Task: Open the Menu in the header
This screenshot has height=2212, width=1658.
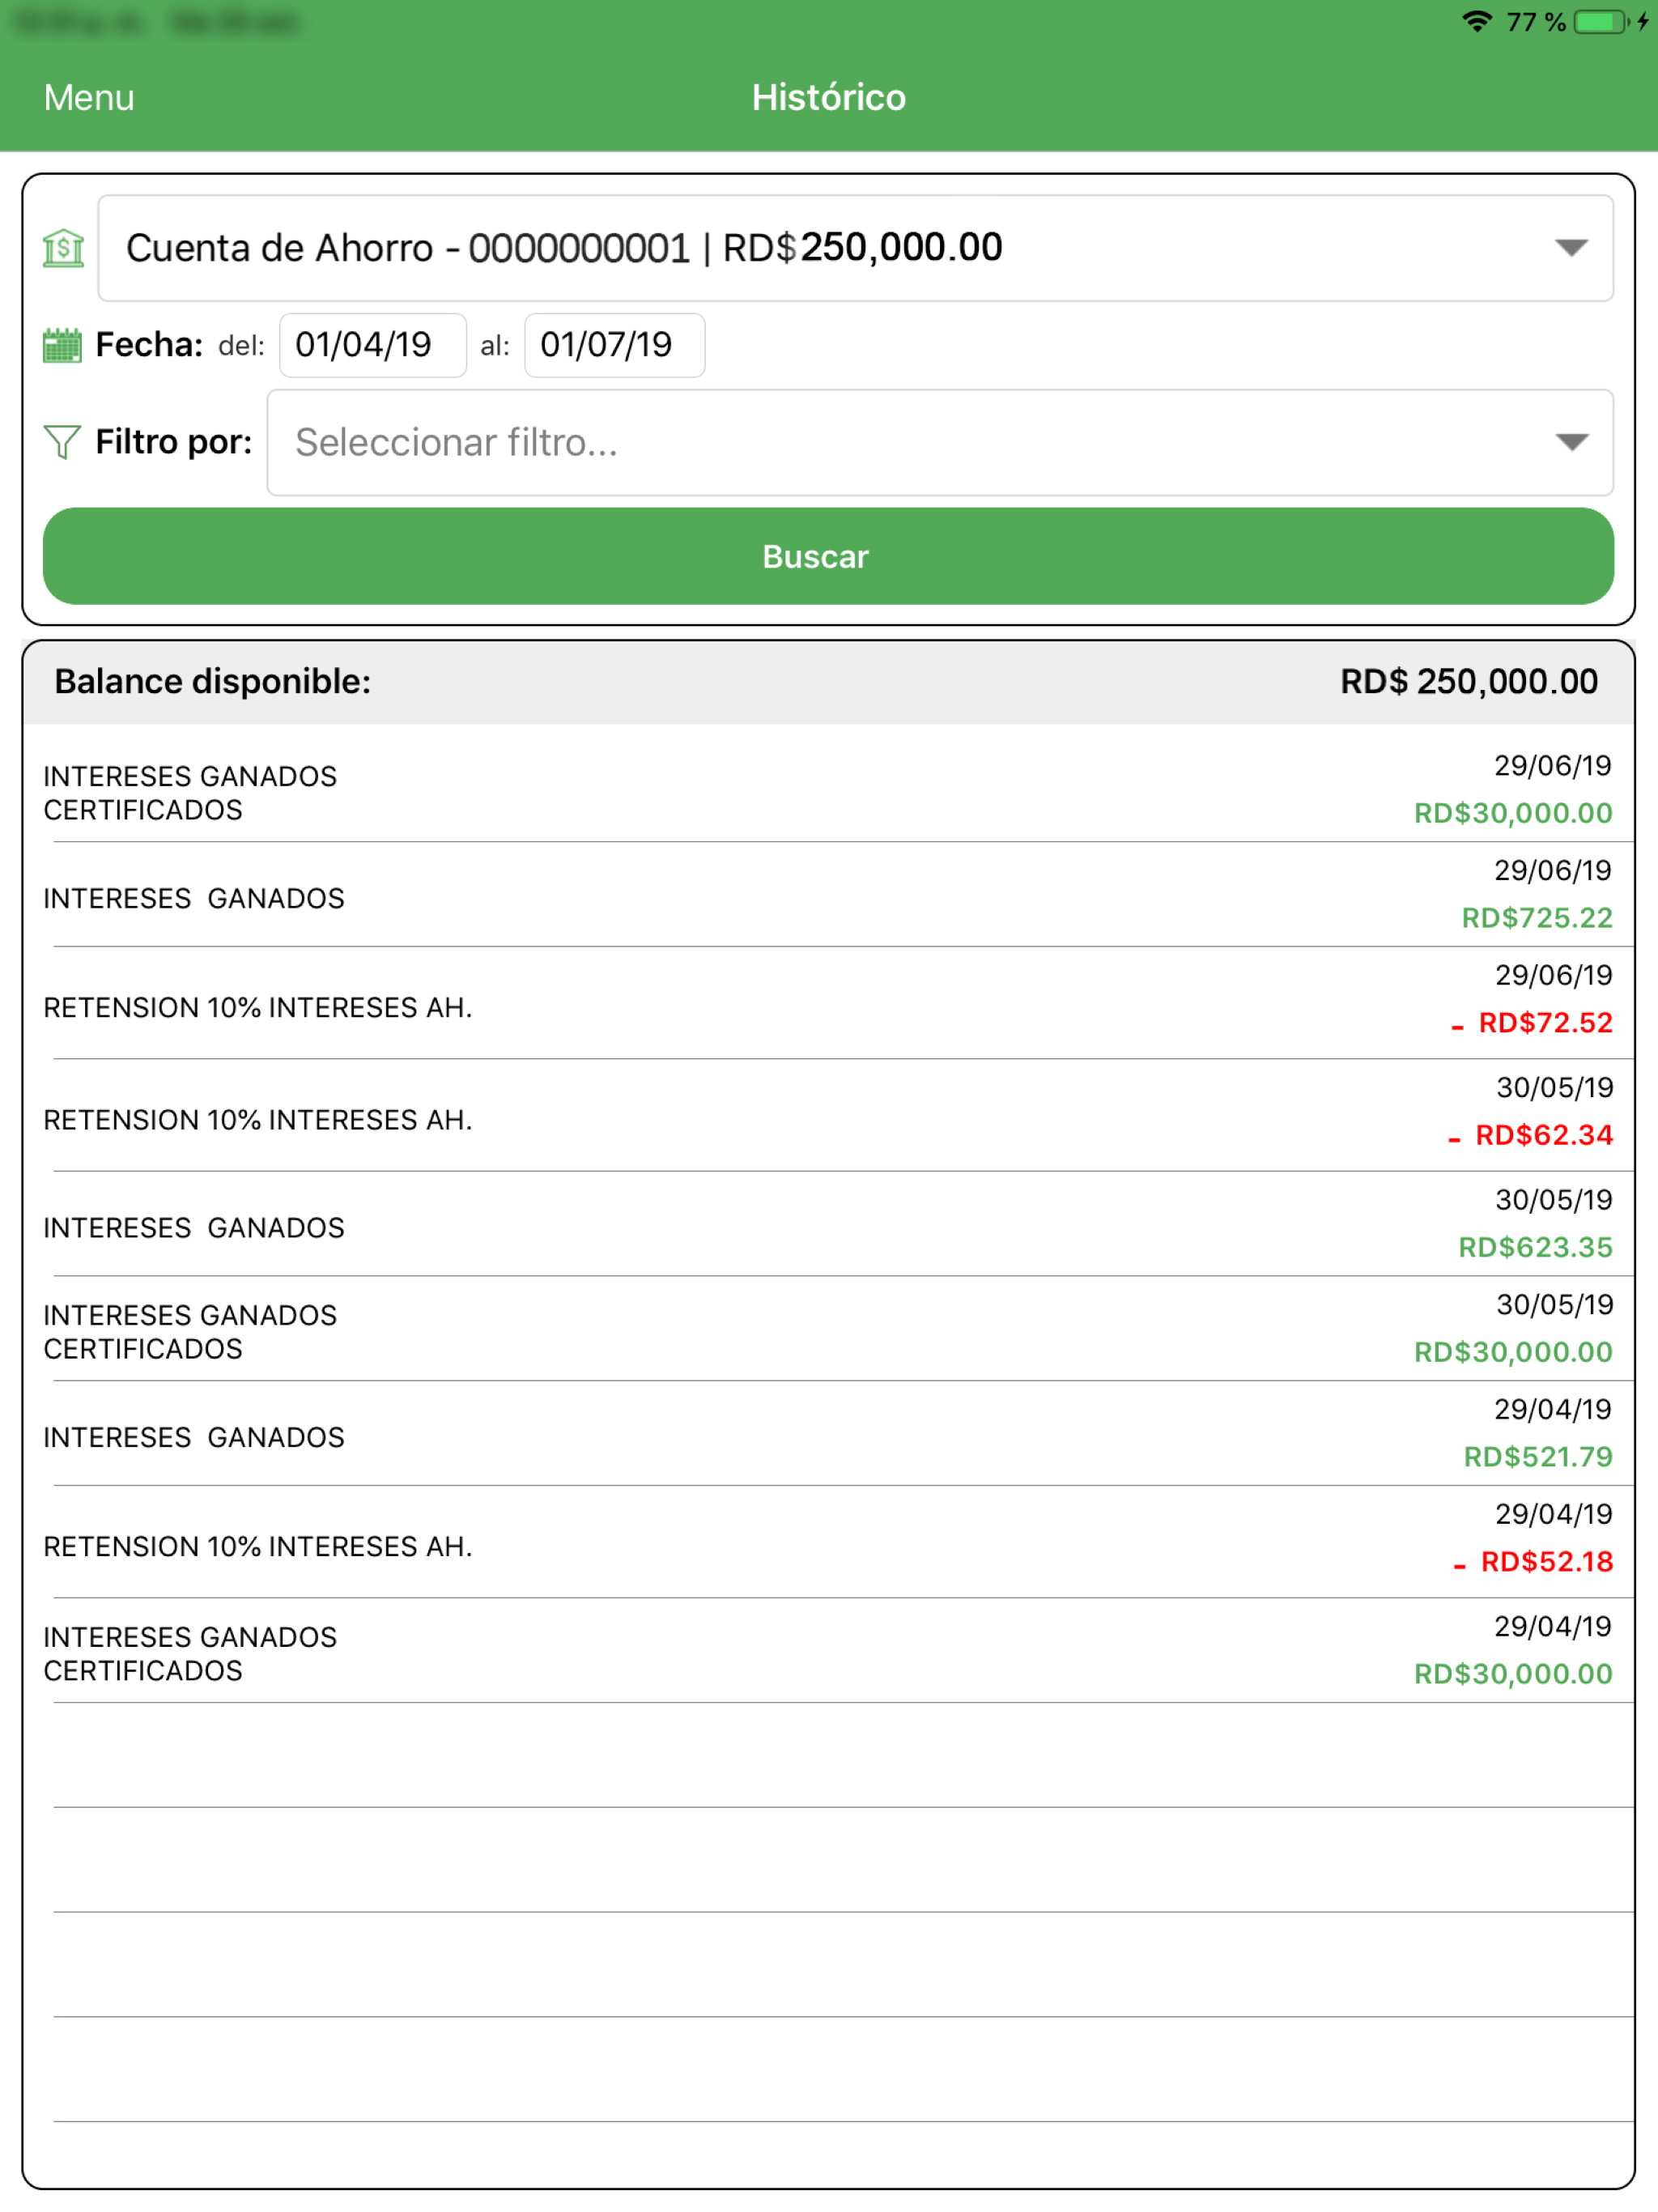Action: click(89, 97)
